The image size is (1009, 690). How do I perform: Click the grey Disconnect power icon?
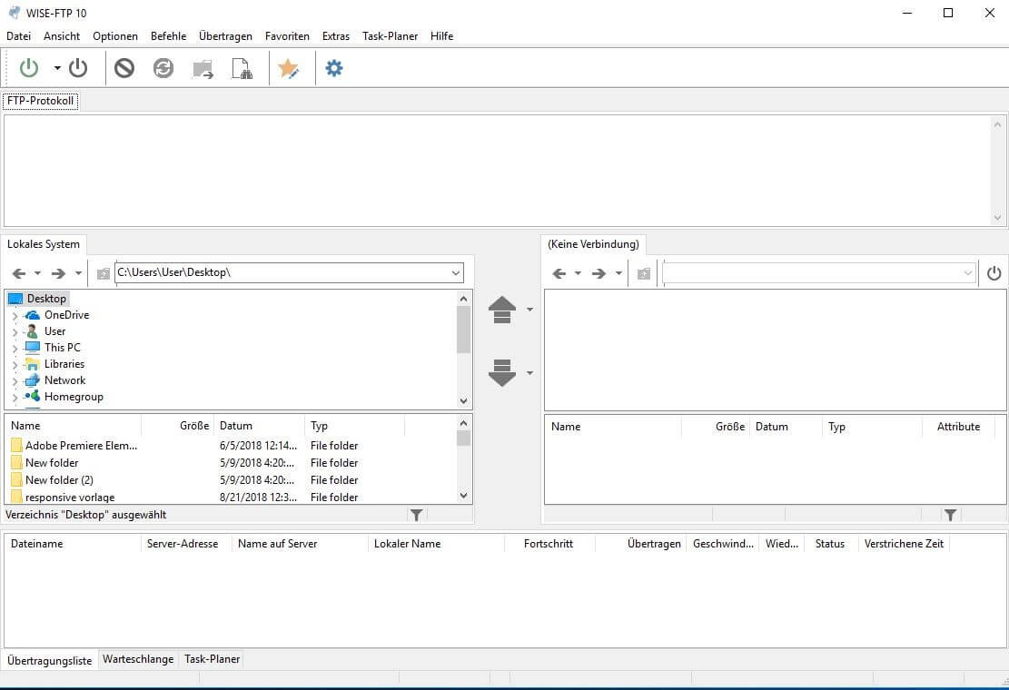pyautogui.click(x=78, y=68)
